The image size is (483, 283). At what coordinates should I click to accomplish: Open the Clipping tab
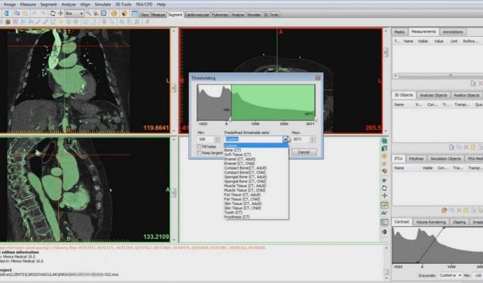[x=459, y=222]
